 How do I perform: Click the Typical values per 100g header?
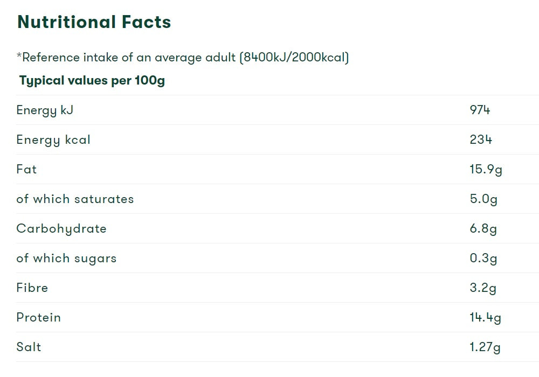(92, 81)
